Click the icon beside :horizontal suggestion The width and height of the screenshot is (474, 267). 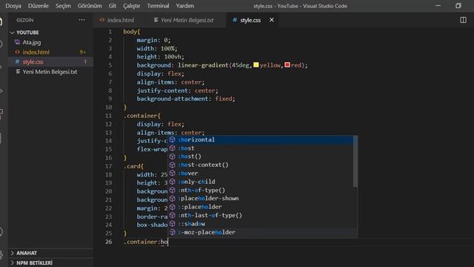[x=173, y=139]
